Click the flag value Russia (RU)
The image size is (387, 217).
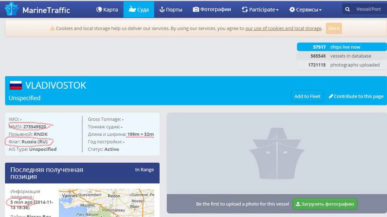click(x=34, y=141)
